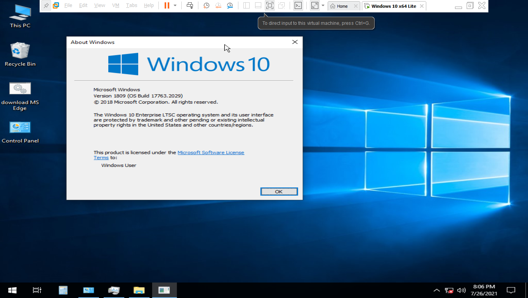Open the View menu
Image resolution: width=528 pixels, height=298 pixels.
pyautogui.click(x=100, y=5)
